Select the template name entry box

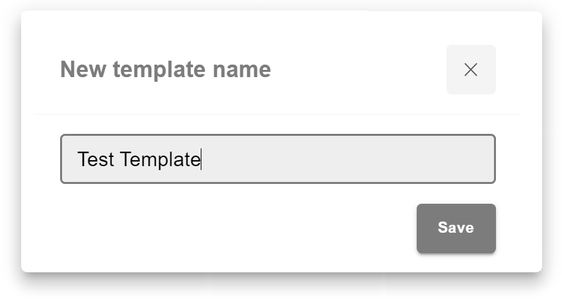point(277,159)
